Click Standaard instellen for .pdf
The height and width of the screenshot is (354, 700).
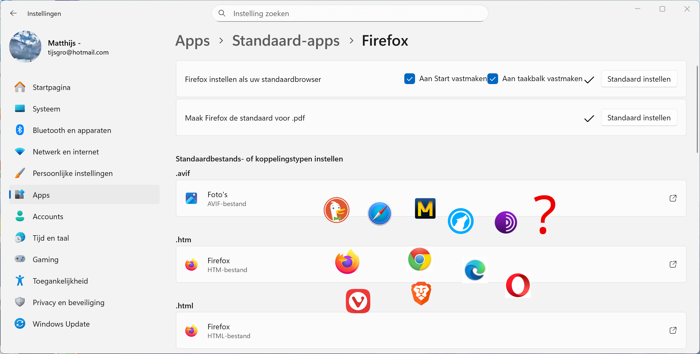tap(639, 118)
